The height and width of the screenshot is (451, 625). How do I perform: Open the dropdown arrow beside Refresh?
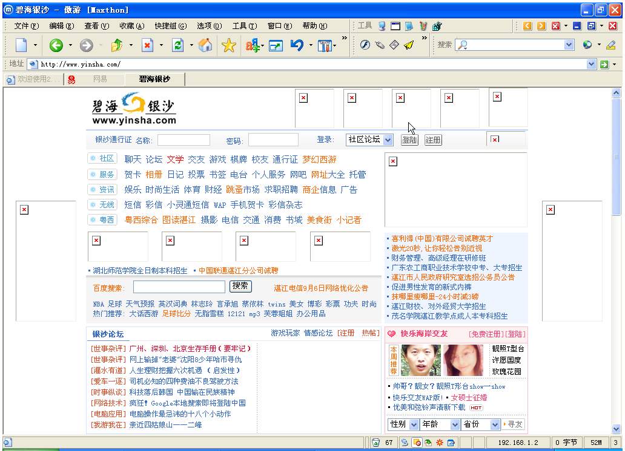coord(191,45)
